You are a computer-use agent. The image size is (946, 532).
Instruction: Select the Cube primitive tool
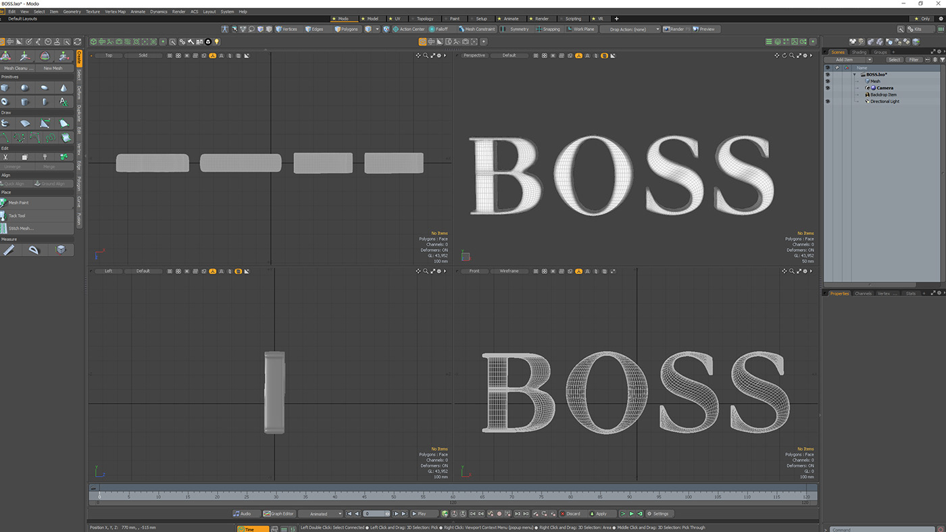[x=5, y=88]
